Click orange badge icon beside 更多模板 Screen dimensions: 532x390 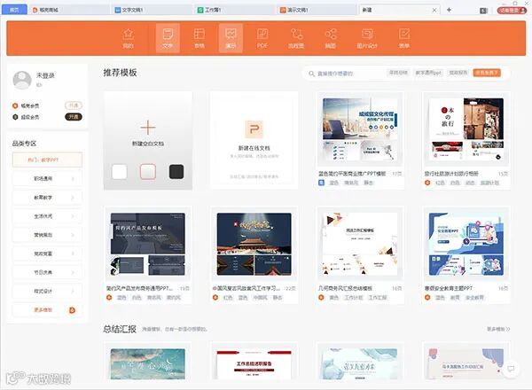click(x=73, y=310)
